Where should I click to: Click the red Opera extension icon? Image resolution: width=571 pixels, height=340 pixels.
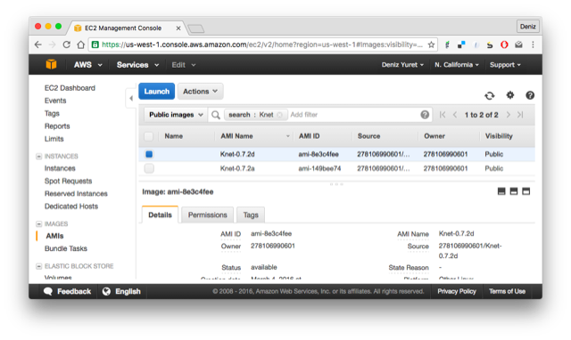[504, 45]
